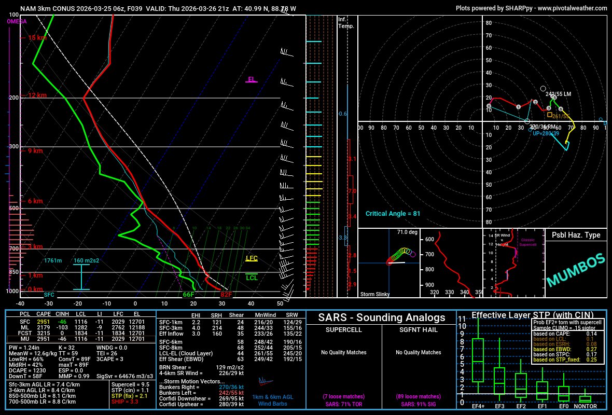Click the magenta OMEGA label

(17, 21)
